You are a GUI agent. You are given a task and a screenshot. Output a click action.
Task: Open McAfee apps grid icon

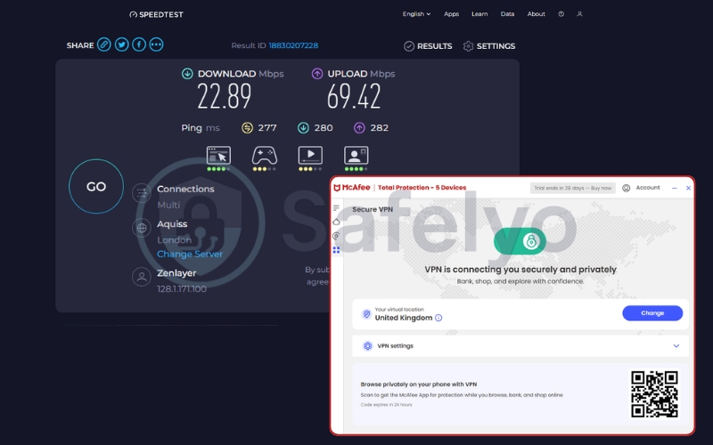pyautogui.click(x=336, y=250)
